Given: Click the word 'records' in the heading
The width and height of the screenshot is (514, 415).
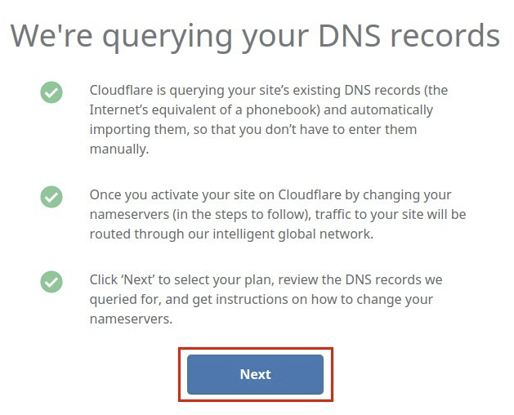Looking at the screenshot, I should 445,35.
